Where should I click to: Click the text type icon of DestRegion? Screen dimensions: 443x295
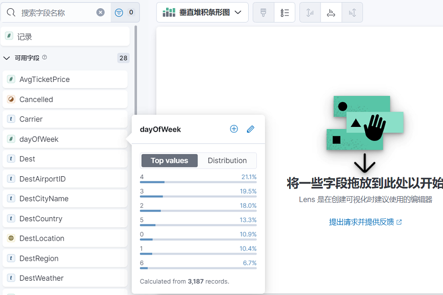point(11,258)
